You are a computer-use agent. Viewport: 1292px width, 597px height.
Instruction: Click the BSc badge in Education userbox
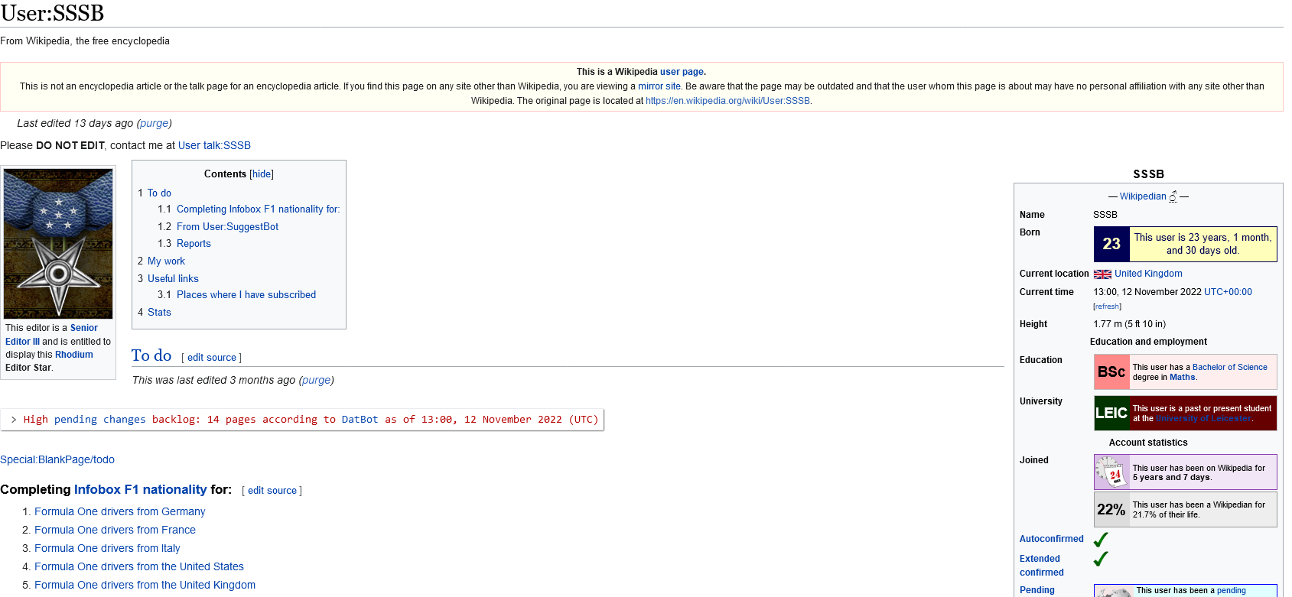click(x=1111, y=372)
